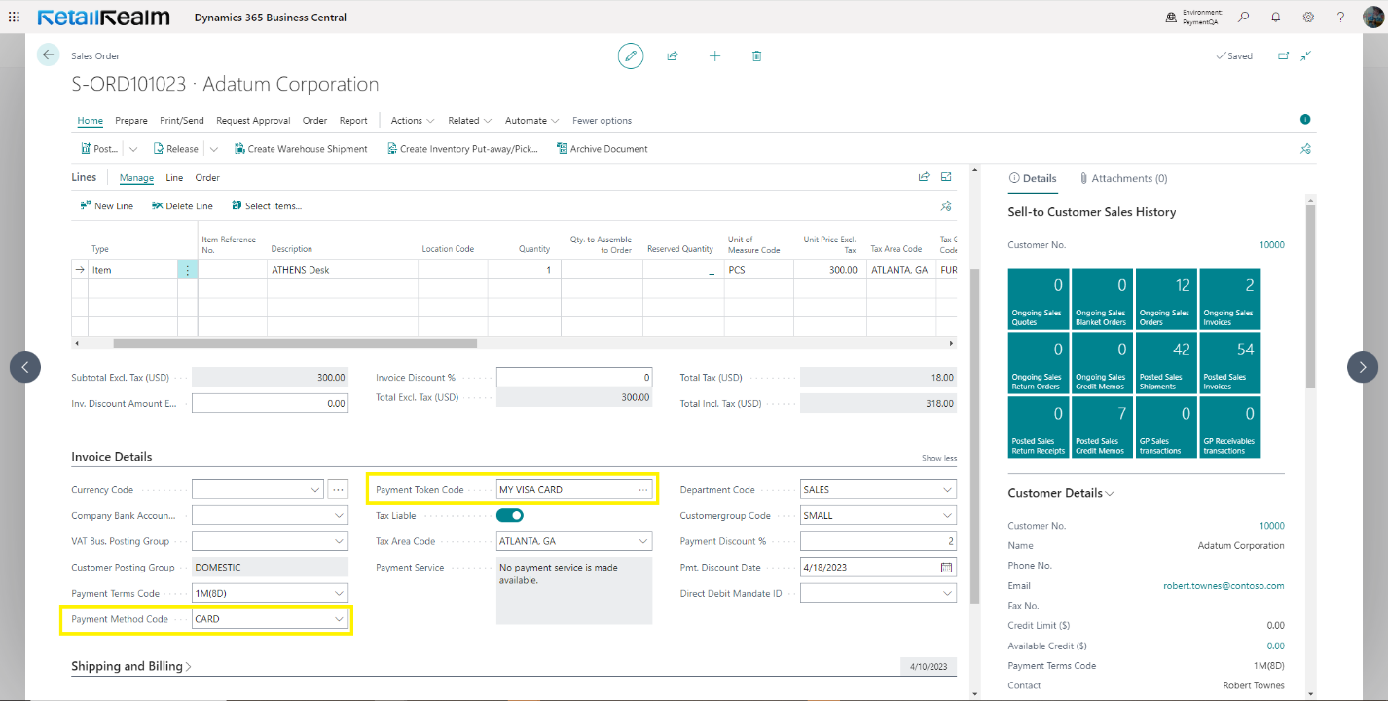Open Customer No. 10000 link in Sales History
Image resolution: width=1388 pixels, height=701 pixels.
point(1271,245)
